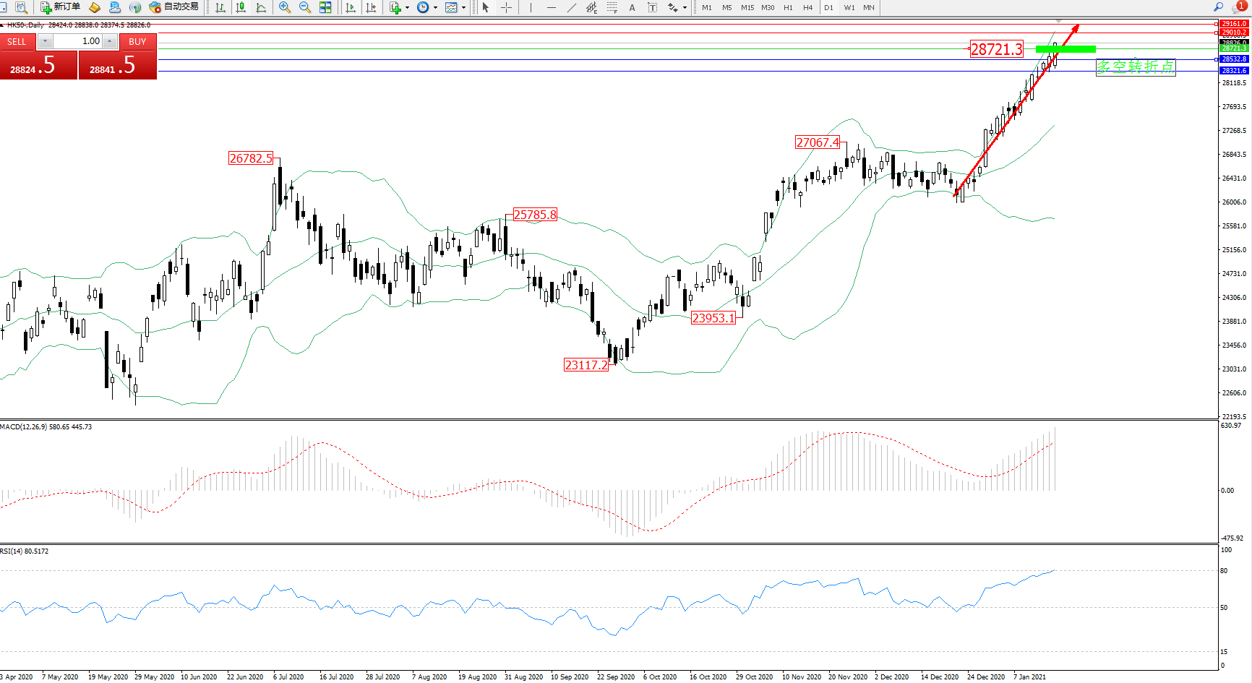
Task: Open the chart templates dropdown arrow
Action: (463, 8)
